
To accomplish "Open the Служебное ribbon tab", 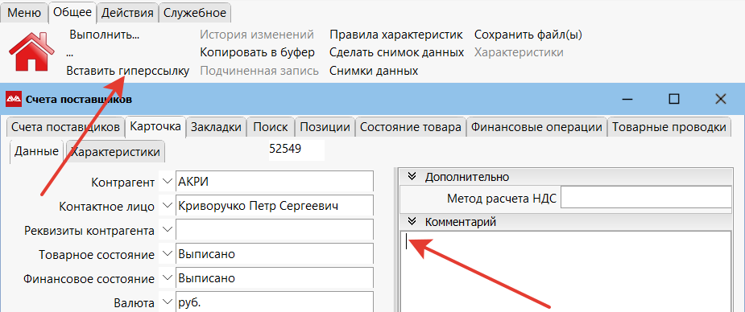I will pos(195,13).
